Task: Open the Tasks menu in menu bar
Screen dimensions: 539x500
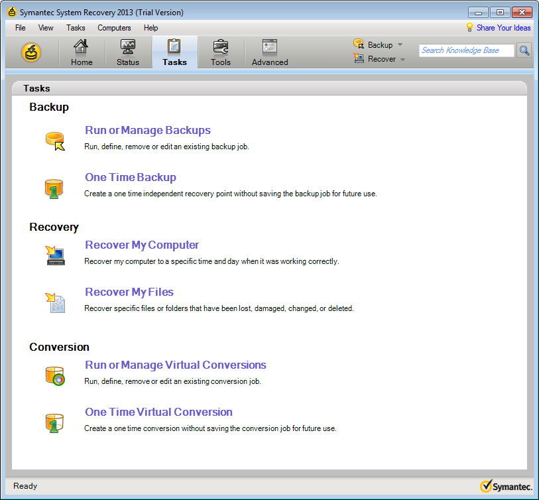Action: [x=76, y=28]
